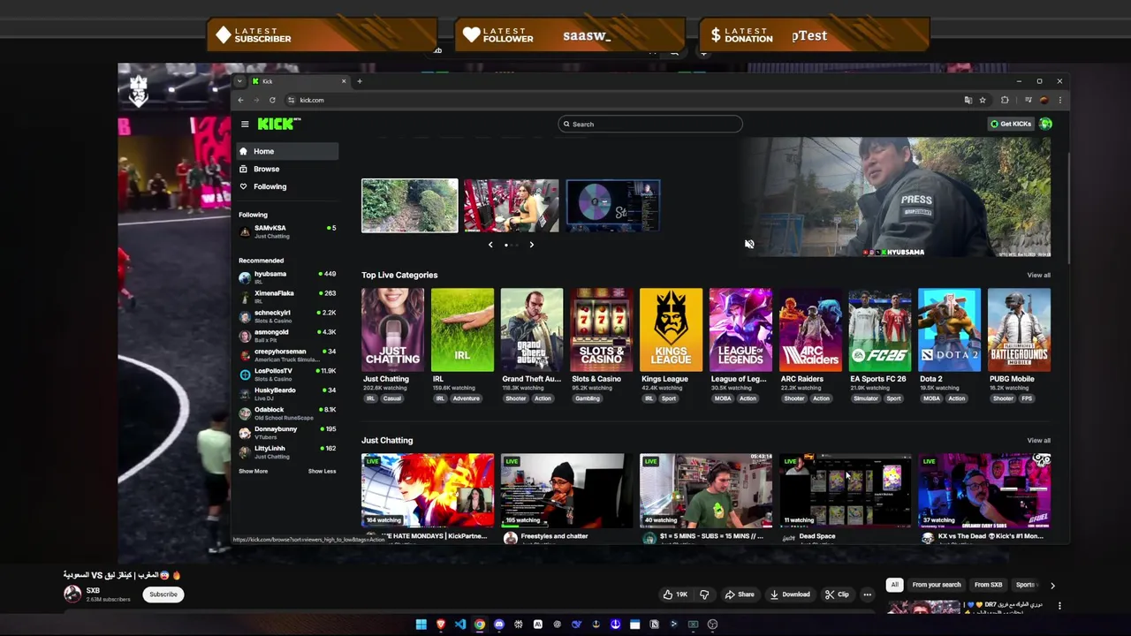
Task: Open the Chrome tab search dropdown
Action: pos(239,81)
